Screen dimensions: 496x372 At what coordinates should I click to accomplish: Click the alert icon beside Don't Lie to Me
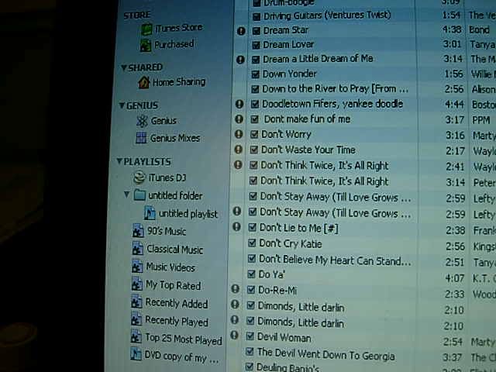pyautogui.click(x=236, y=227)
